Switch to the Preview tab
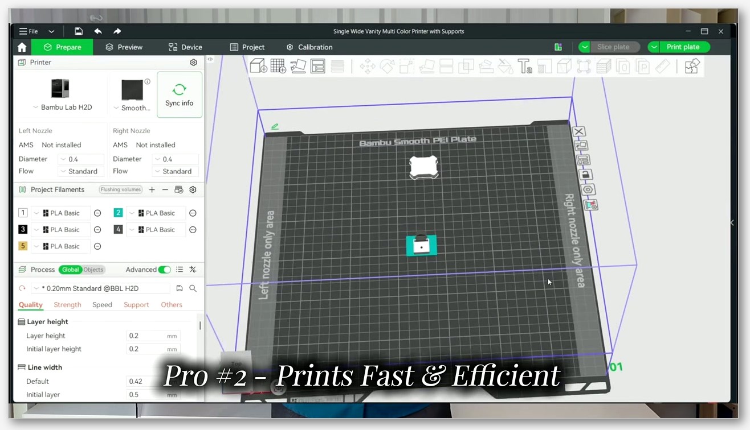Image resolution: width=750 pixels, height=430 pixels. tap(124, 47)
